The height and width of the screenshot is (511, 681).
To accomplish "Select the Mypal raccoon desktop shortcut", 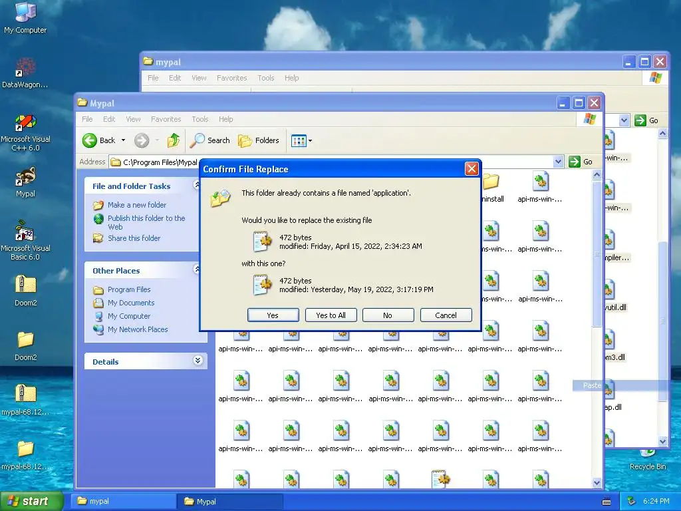I will [x=25, y=182].
